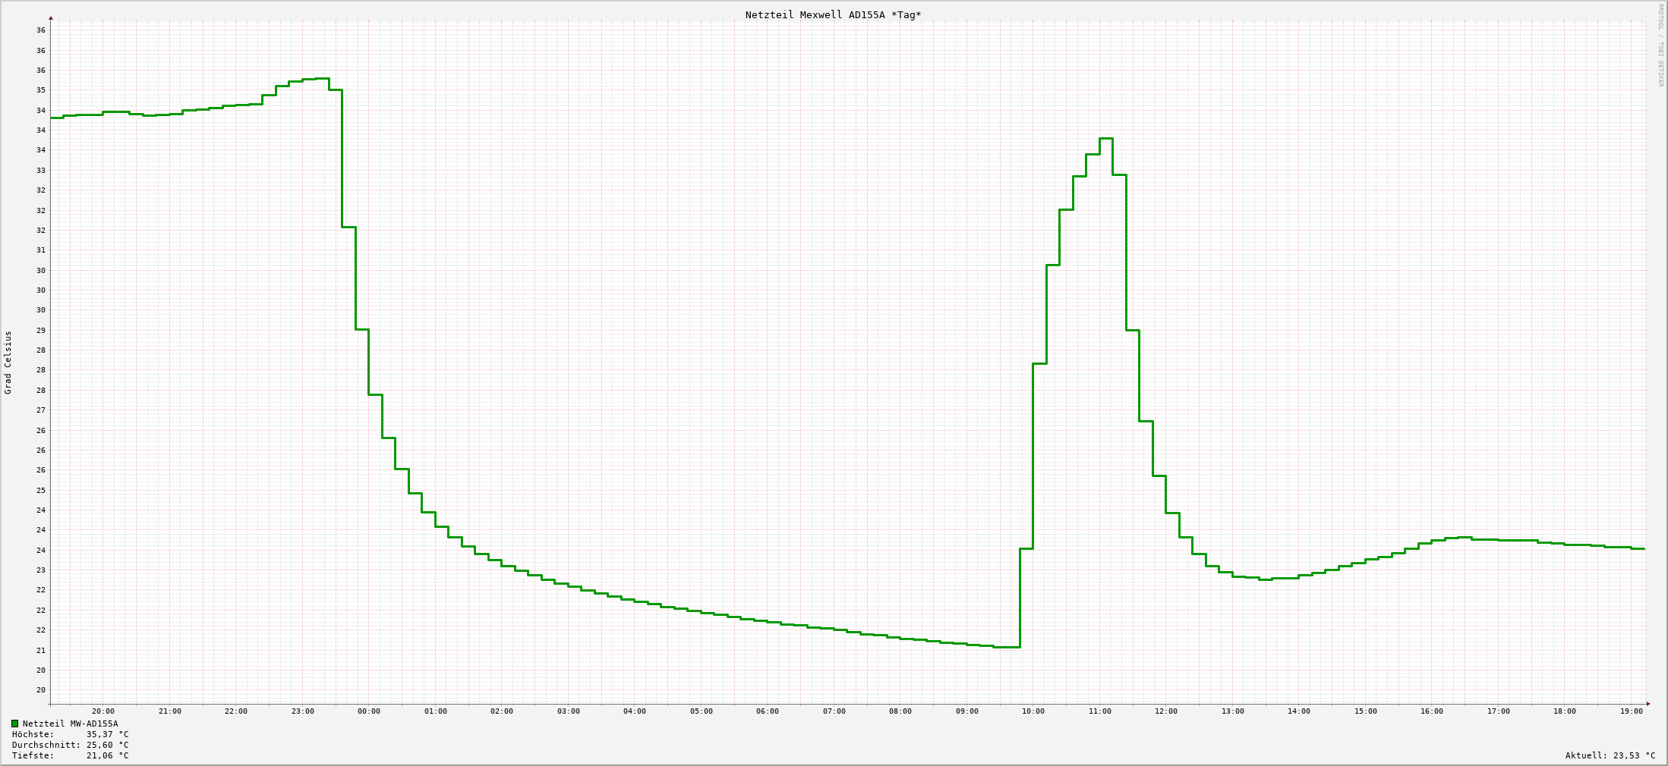
Task: Click the 19:00 time axis label
Action: coord(1631,711)
